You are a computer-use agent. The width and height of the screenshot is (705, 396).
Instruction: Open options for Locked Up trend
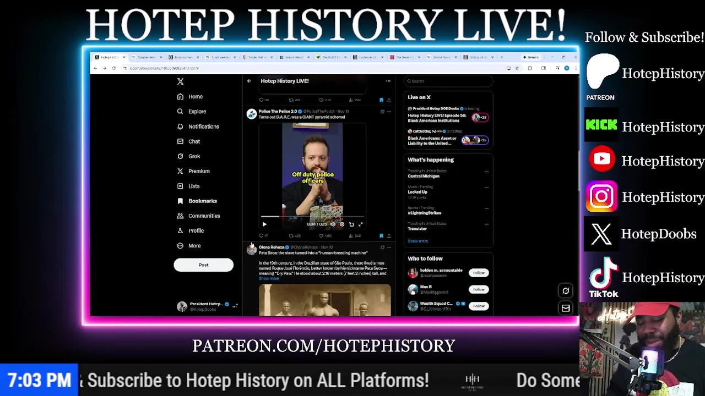[486, 188]
